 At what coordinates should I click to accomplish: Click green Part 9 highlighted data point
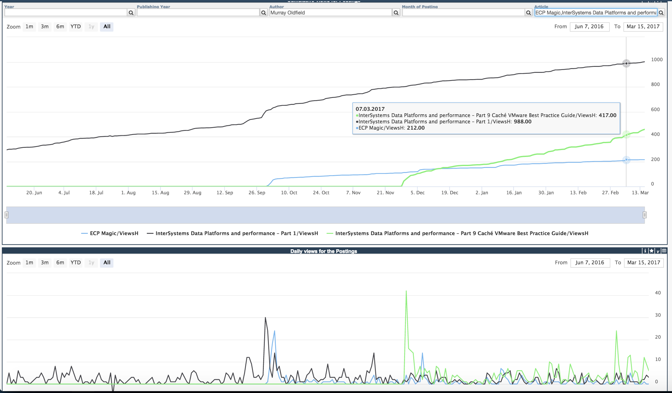coord(626,135)
